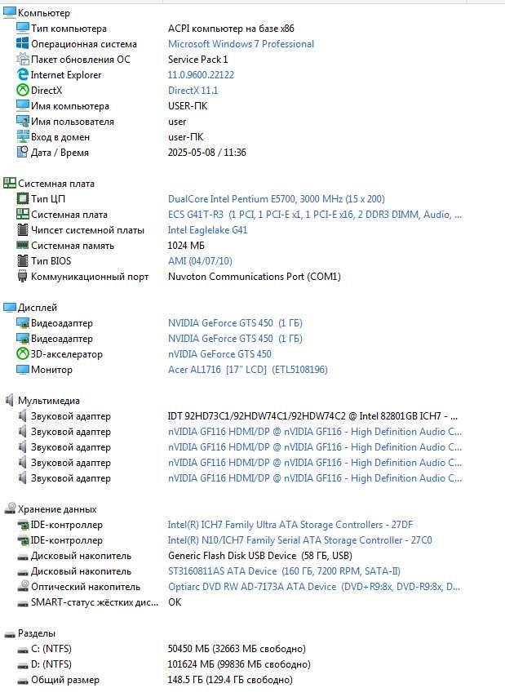Open the Intel Eaglelake G41 link
Image resolution: width=505 pixels, height=697 pixels.
[x=207, y=230]
